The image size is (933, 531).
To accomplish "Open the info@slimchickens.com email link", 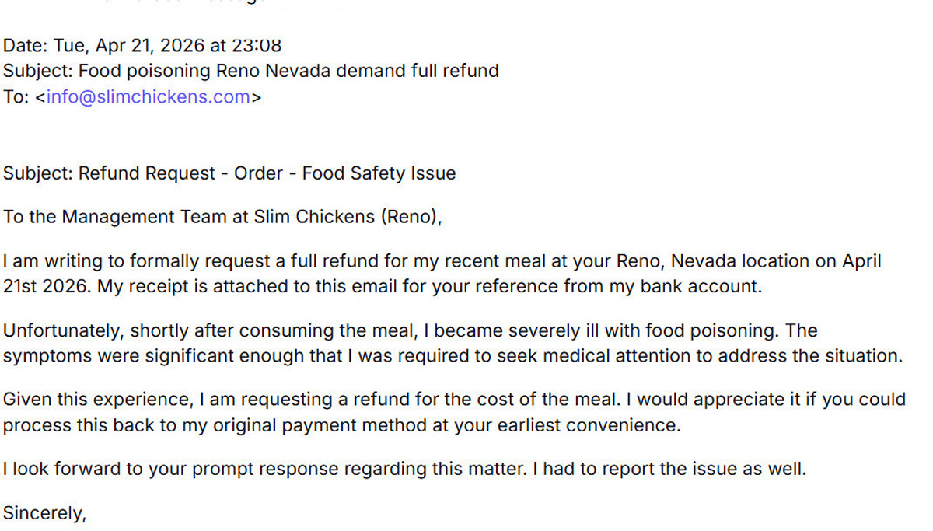I will pos(148,97).
